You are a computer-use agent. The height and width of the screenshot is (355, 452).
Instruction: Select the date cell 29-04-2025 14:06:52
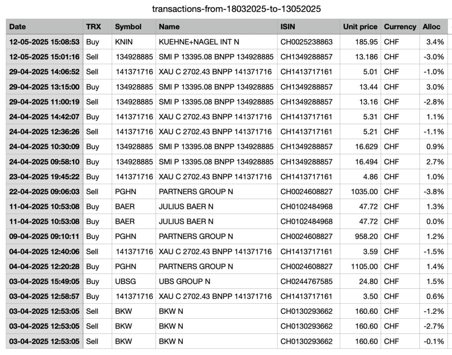coord(45,72)
